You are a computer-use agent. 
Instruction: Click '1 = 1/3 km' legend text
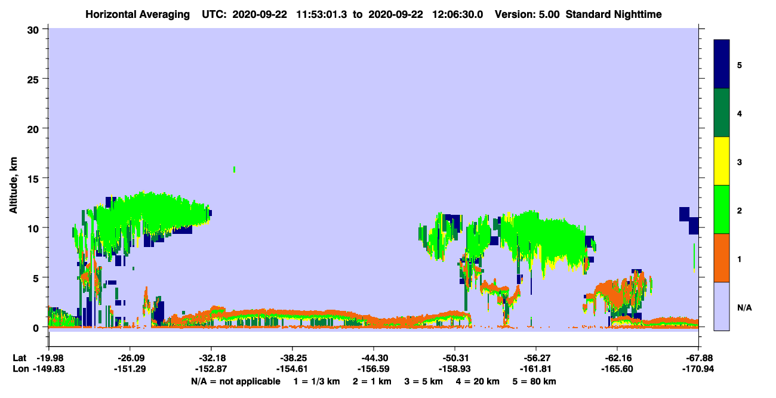(x=316, y=381)
